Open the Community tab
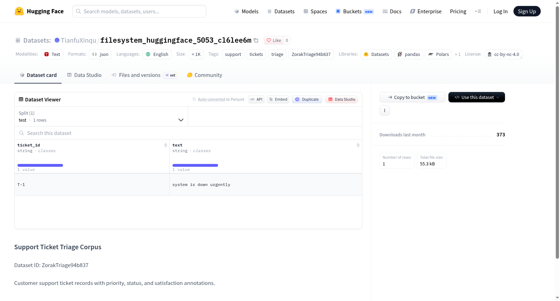This screenshot has height=301, width=560. tap(205, 75)
